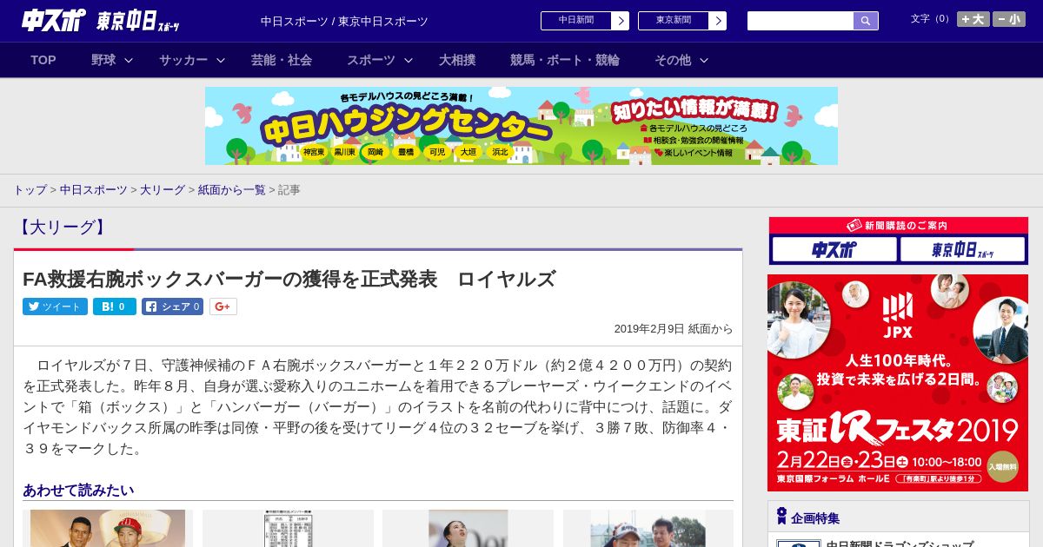Viewport: 1043px width, 547px height.
Task: Click 中スポ subscription button in sidebar
Action: click(834, 249)
